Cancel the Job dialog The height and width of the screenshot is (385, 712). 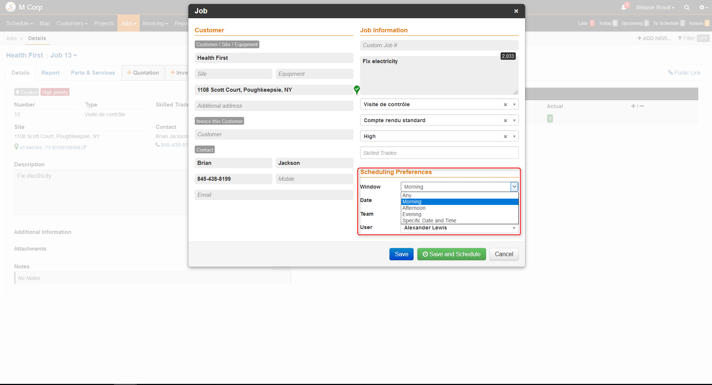[x=504, y=254]
